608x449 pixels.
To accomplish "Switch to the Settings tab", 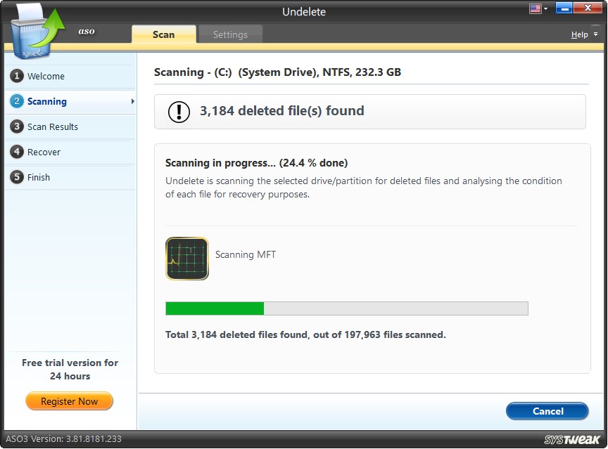I will tap(232, 34).
